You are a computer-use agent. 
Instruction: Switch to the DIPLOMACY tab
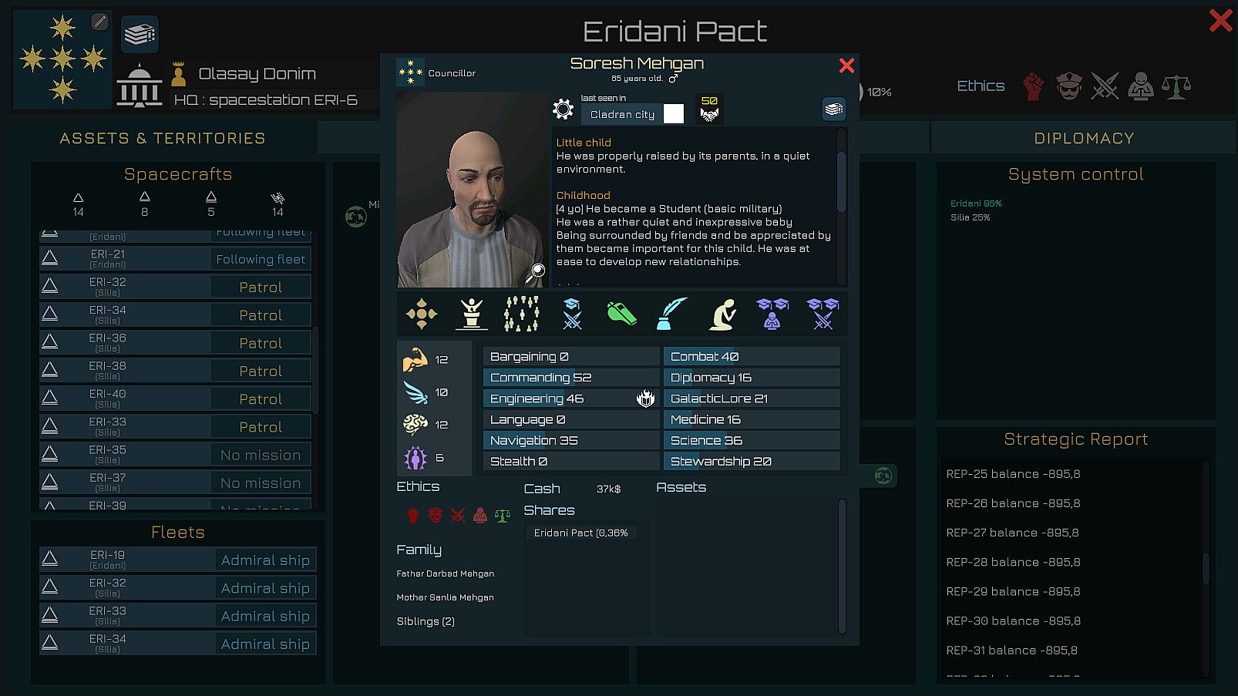pos(1084,138)
